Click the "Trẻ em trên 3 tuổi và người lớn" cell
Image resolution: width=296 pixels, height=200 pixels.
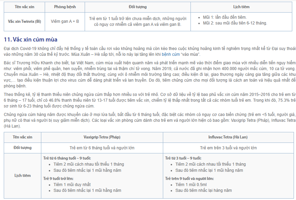pyautogui.click(x=228, y=148)
